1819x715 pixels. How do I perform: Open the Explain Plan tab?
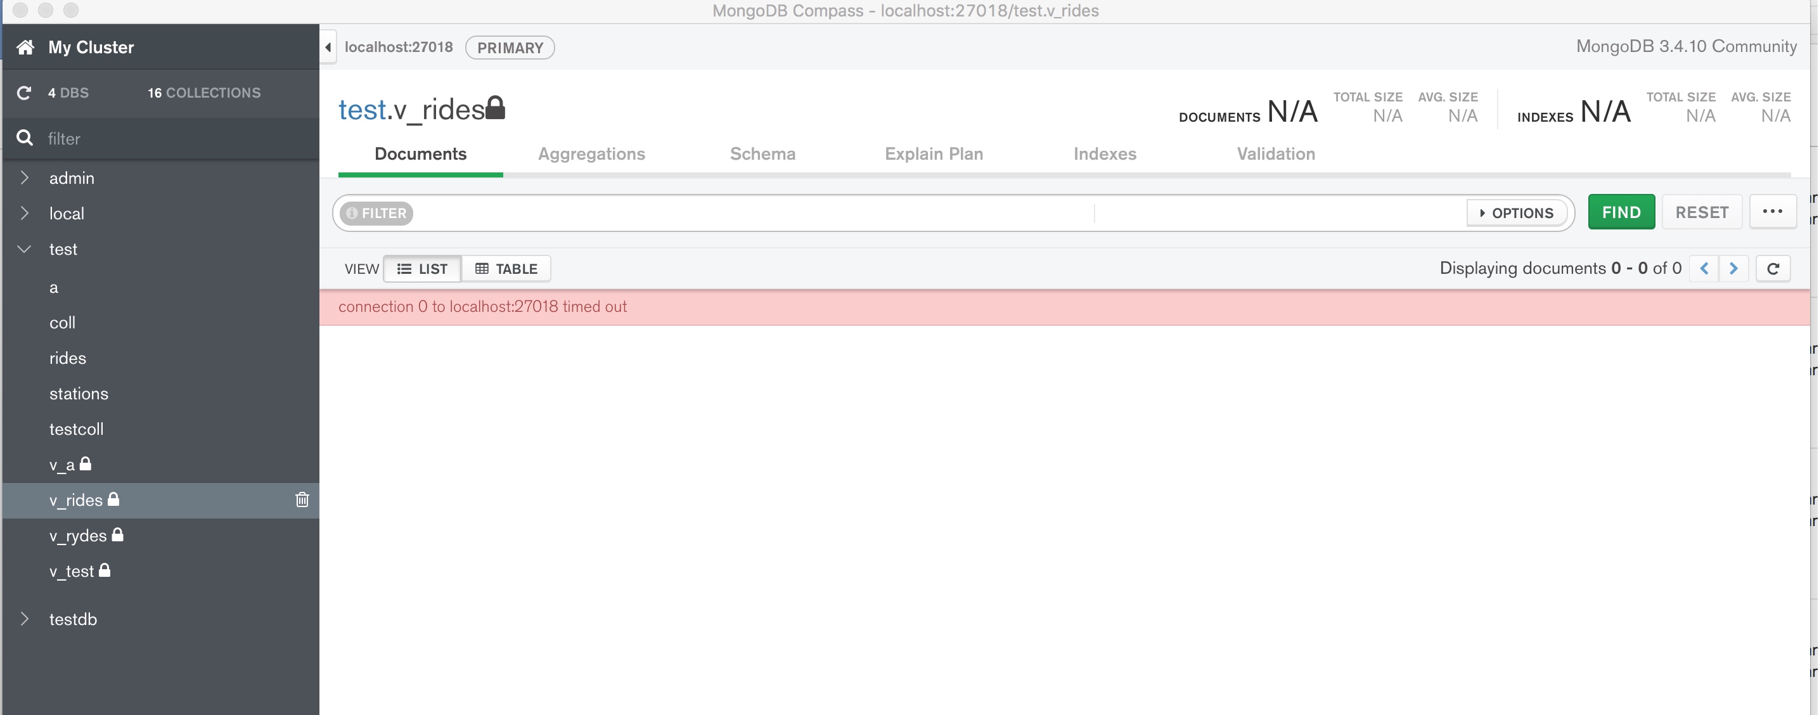[934, 154]
